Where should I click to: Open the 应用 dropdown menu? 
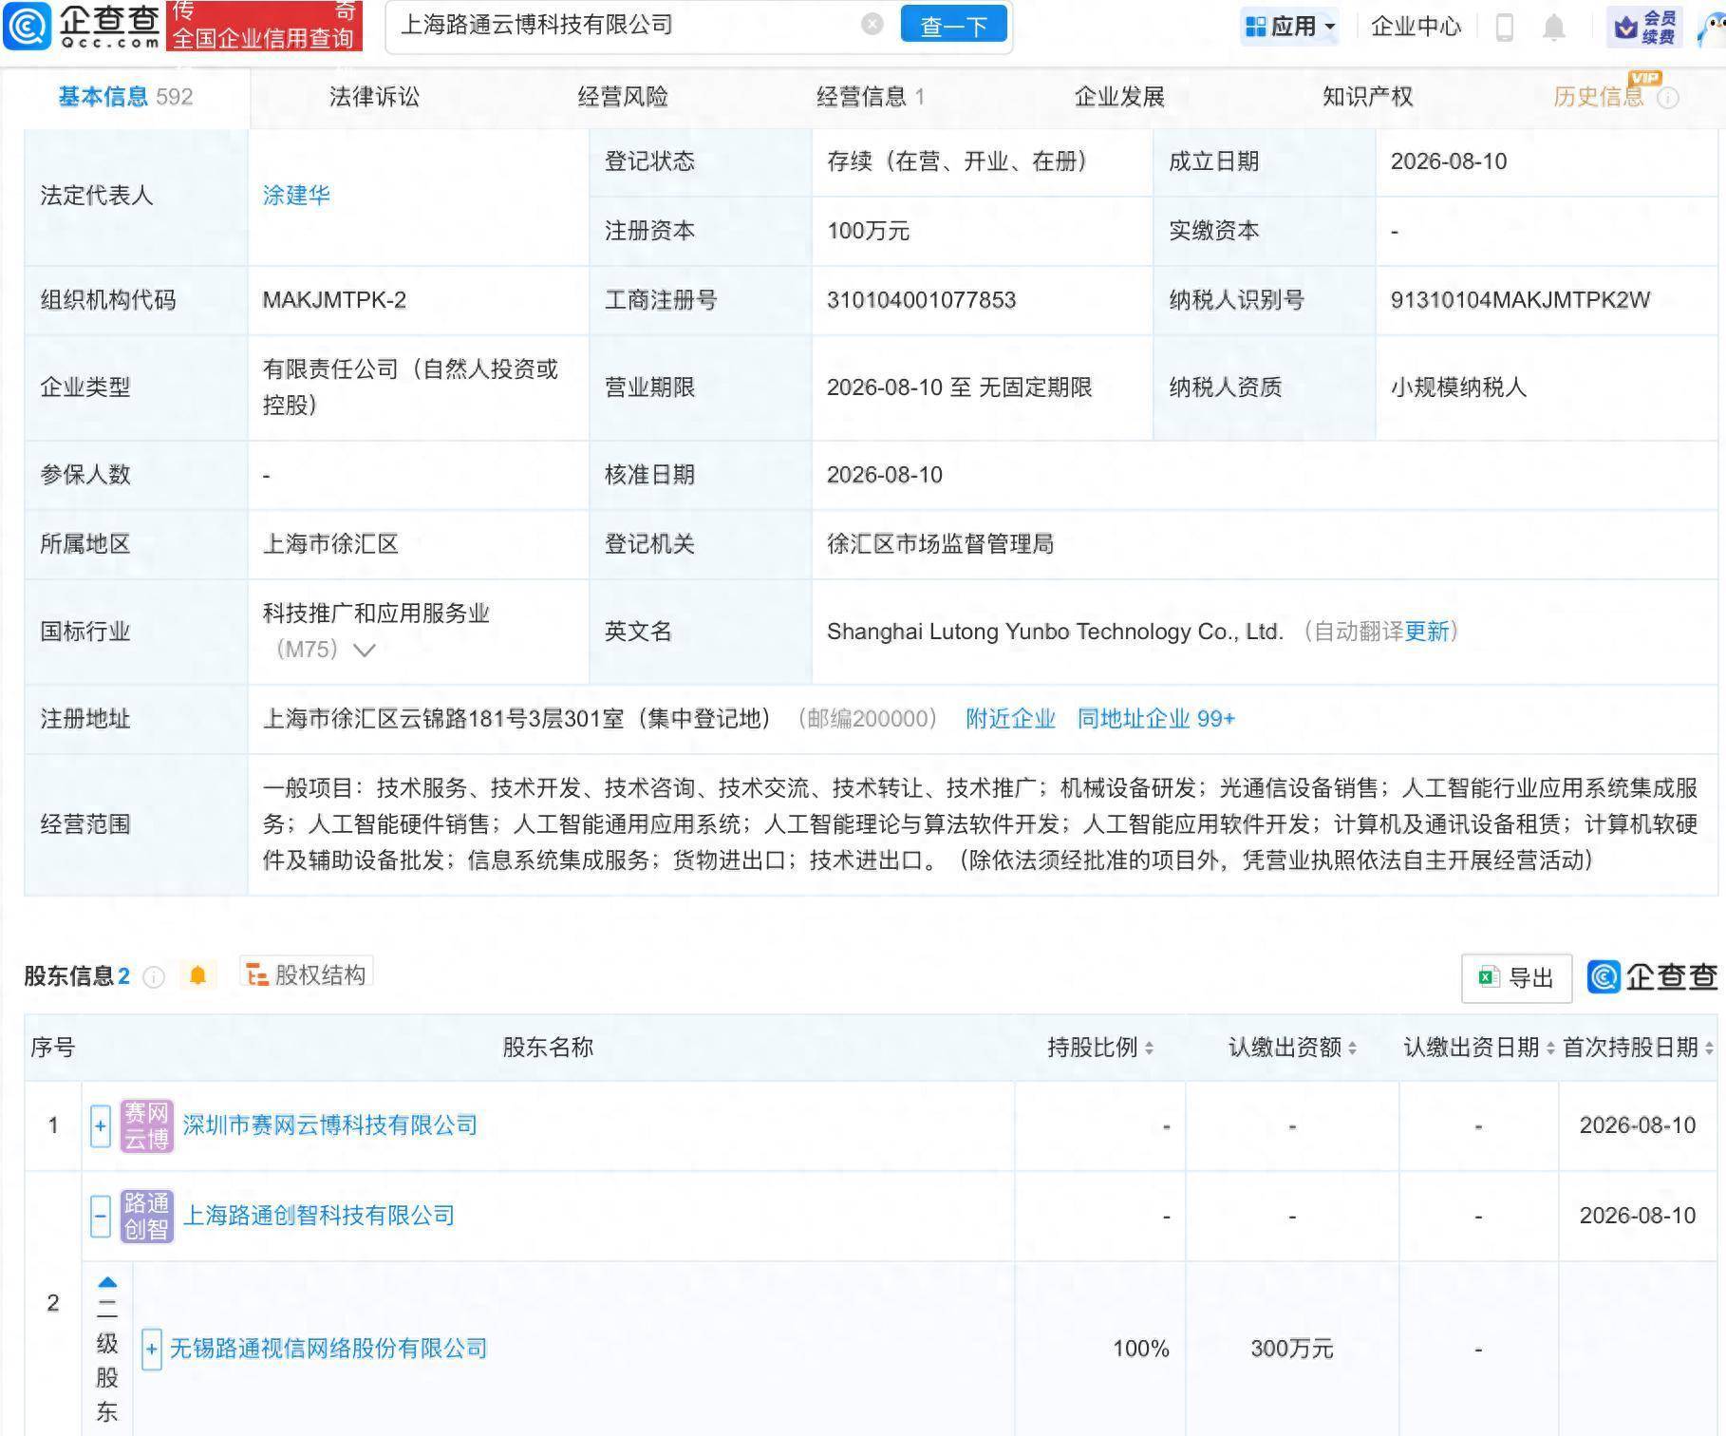coord(1290,27)
